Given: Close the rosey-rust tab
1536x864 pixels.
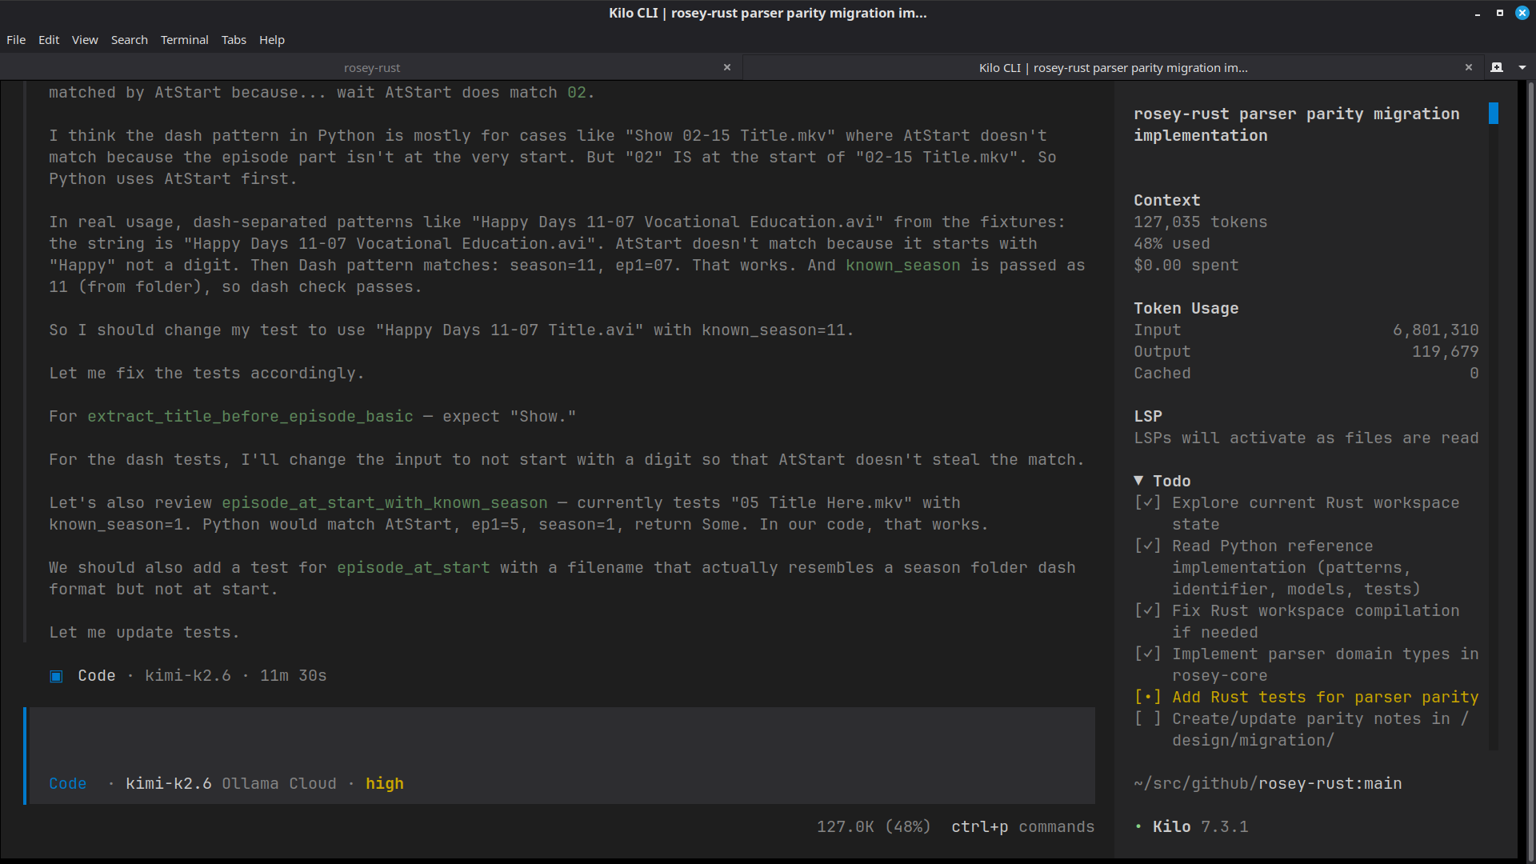Looking at the screenshot, I should click(727, 68).
